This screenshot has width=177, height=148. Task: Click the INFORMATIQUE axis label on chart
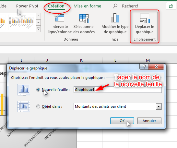pos(33,138)
